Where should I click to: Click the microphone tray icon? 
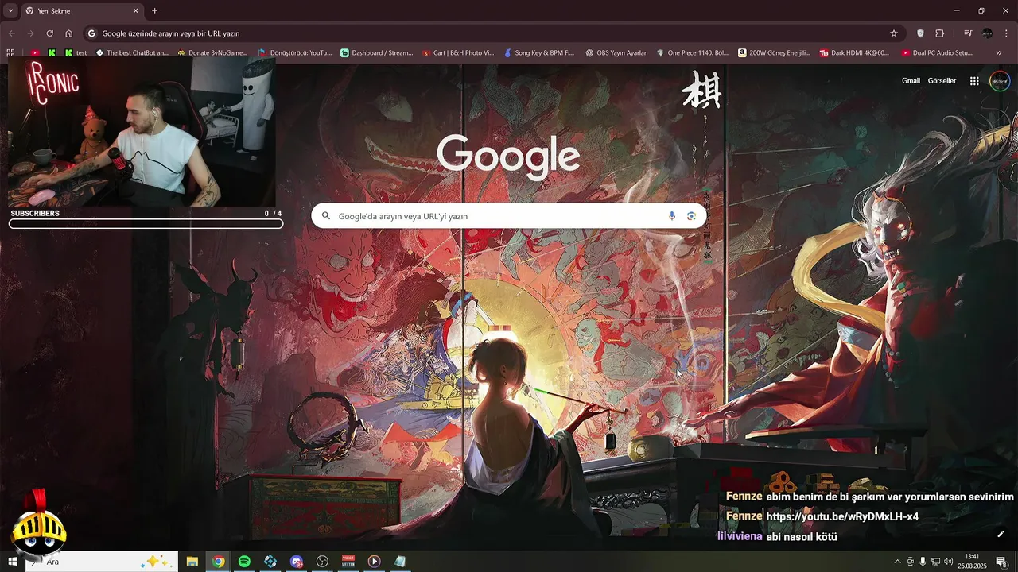tap(923, 562)
